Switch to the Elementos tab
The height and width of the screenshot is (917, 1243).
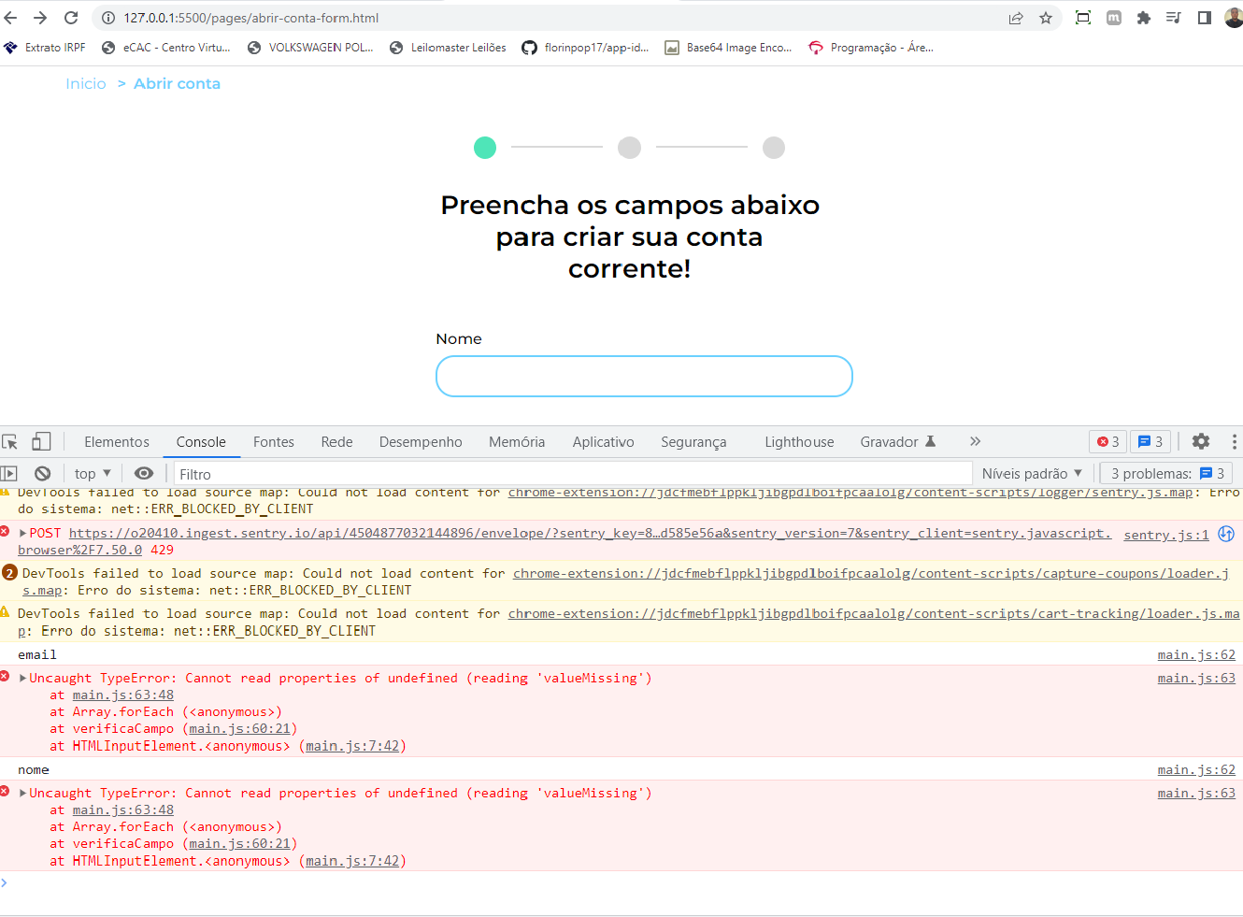tap(117, 442)
